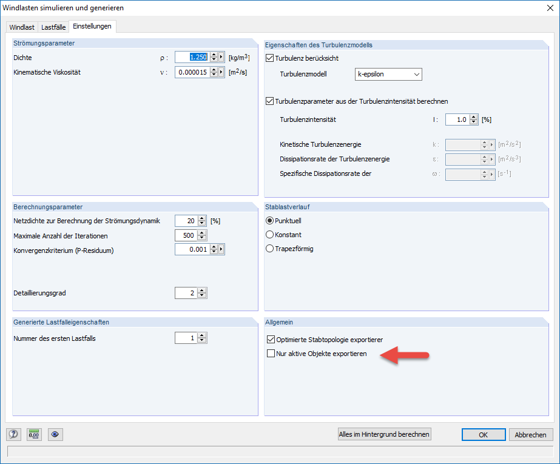Click Alles im Hintergrund berechnen

pyautogui.click(x=384, y=434)
